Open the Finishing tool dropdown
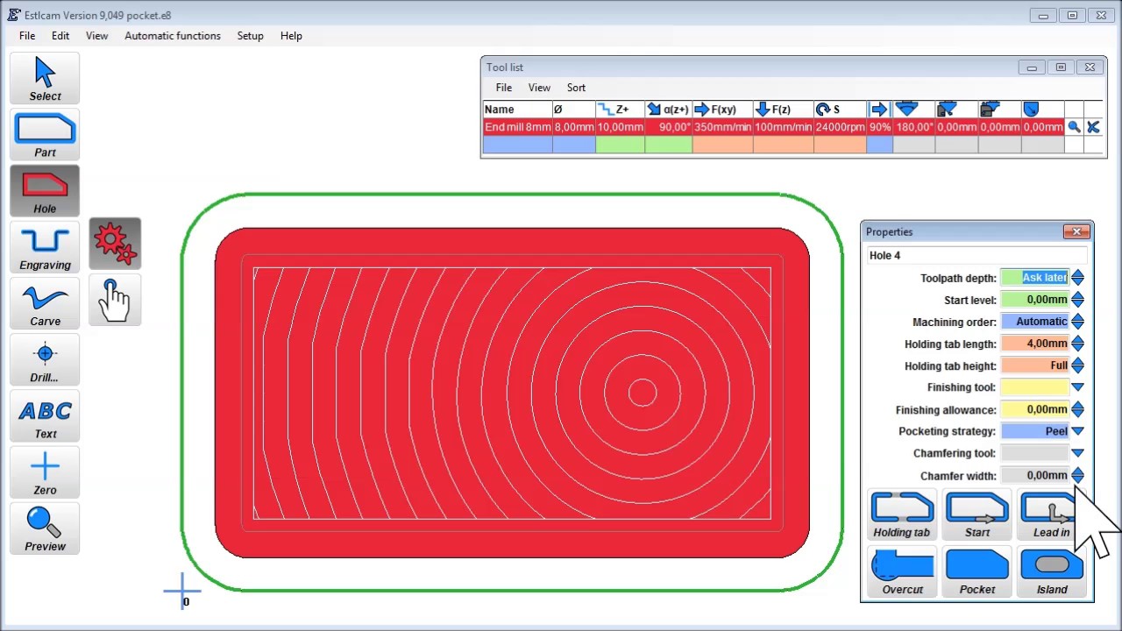The height and width of the screenshot is (631, 1122). (1077, 387)
